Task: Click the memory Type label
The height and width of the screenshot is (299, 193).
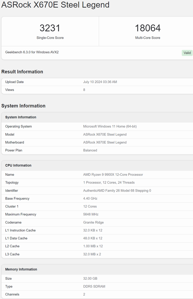Action: [x=9, y=286]
